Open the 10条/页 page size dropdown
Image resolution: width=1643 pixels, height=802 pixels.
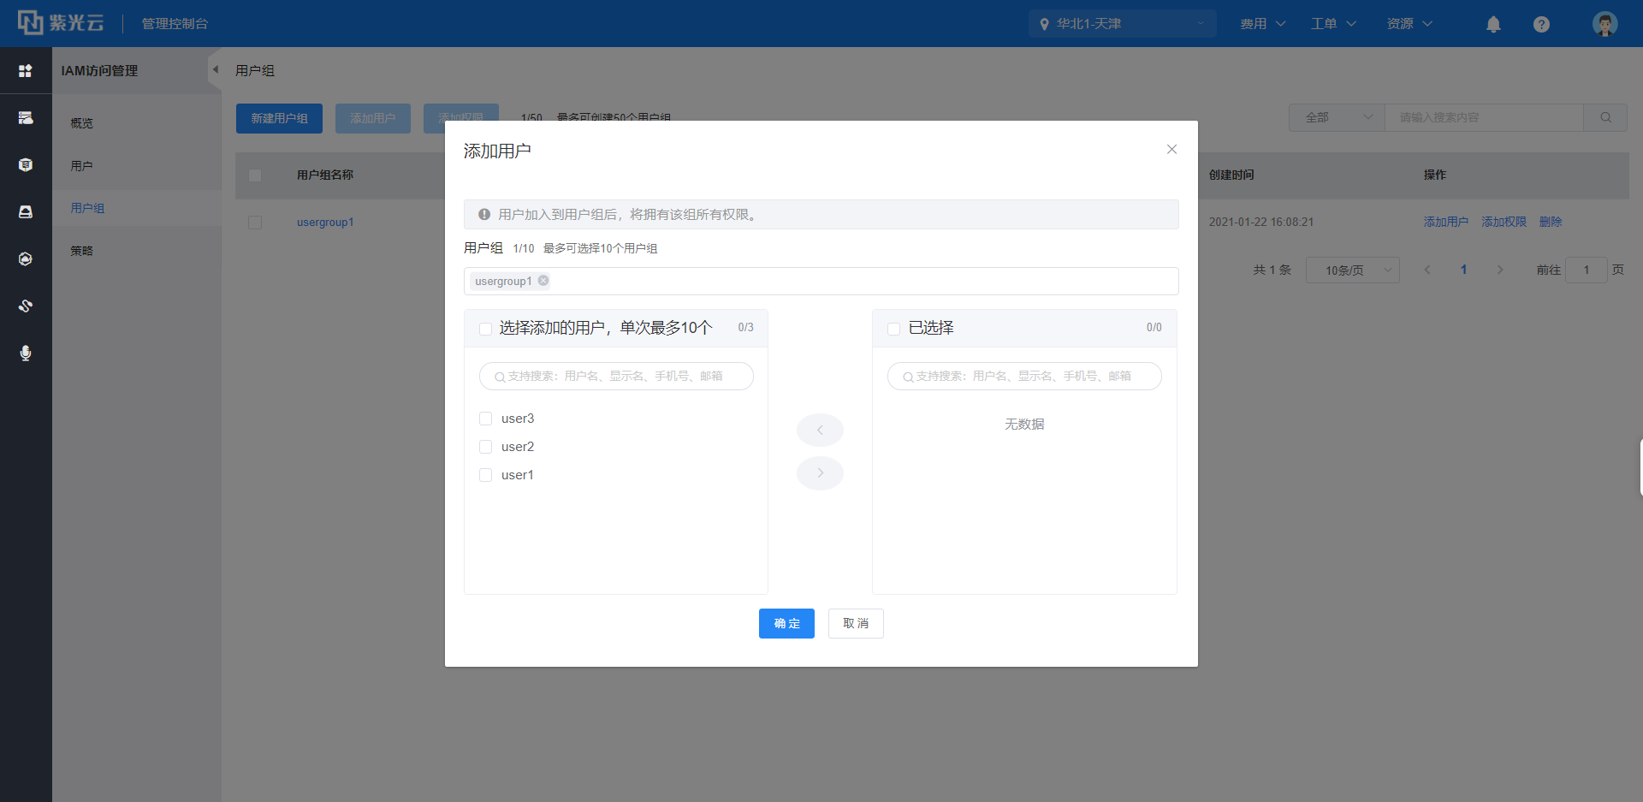coord(1352,270)
